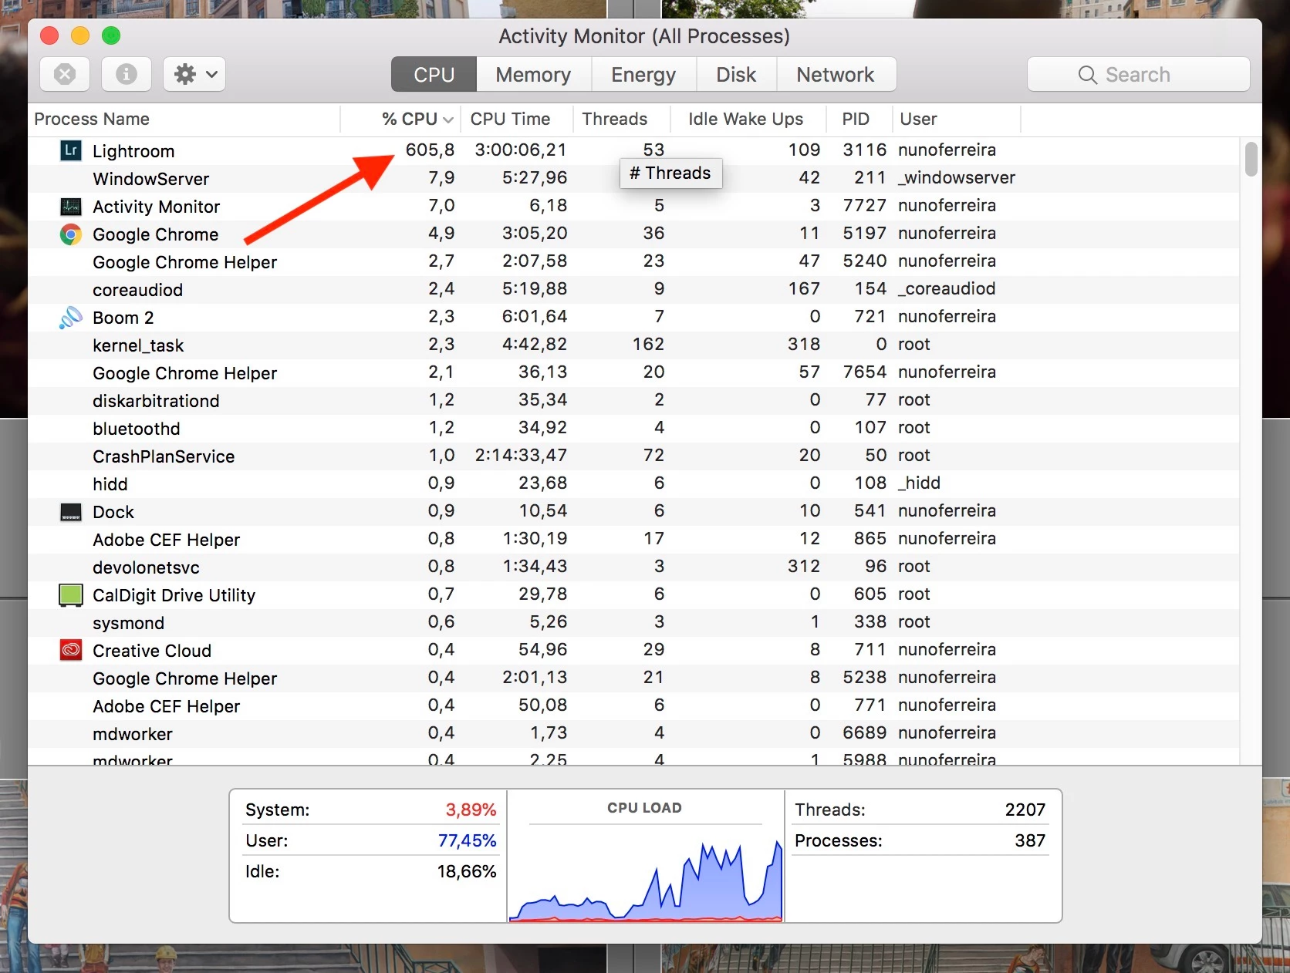1290x973 pixels.
Task: Click the Boom 2 process name text
Action: tap(123, 318)
